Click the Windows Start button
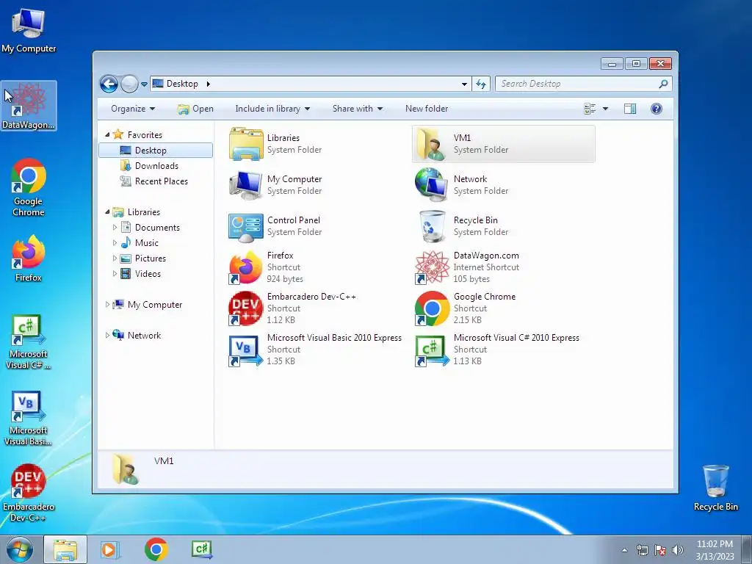Viewport: 752px width, 564px height. click(19, 549)
